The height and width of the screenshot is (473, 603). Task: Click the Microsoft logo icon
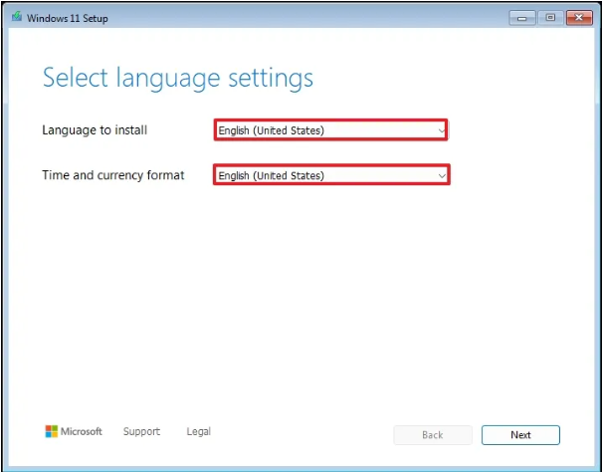coord(51,431)
